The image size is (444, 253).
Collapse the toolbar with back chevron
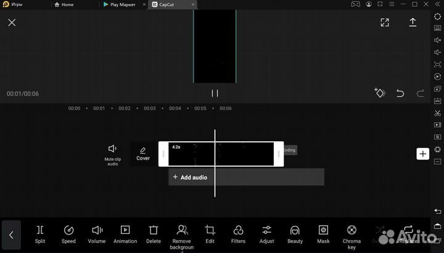pyautogui.click(x=11, y=234)
